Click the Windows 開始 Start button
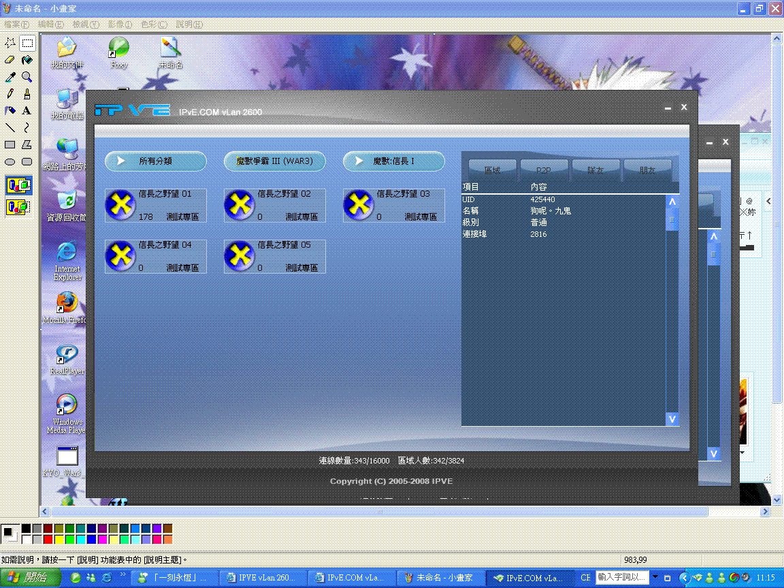784x588 pixels. (x=30, y=578)
